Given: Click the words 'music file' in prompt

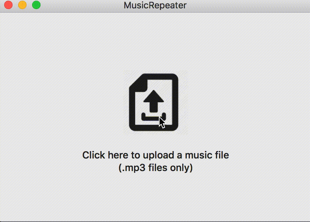Looking at the screenshot, I should pyautogui.click(x=207, y=155).
